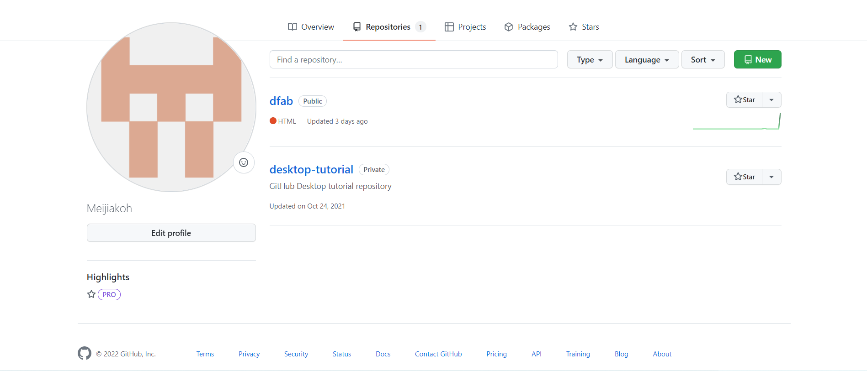
Task: Open the desktop-tutorial repository link
Action: pos(311,169)
